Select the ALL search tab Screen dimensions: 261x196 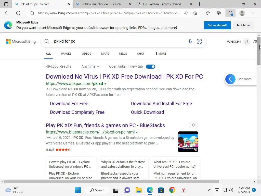tap(48, 54)
